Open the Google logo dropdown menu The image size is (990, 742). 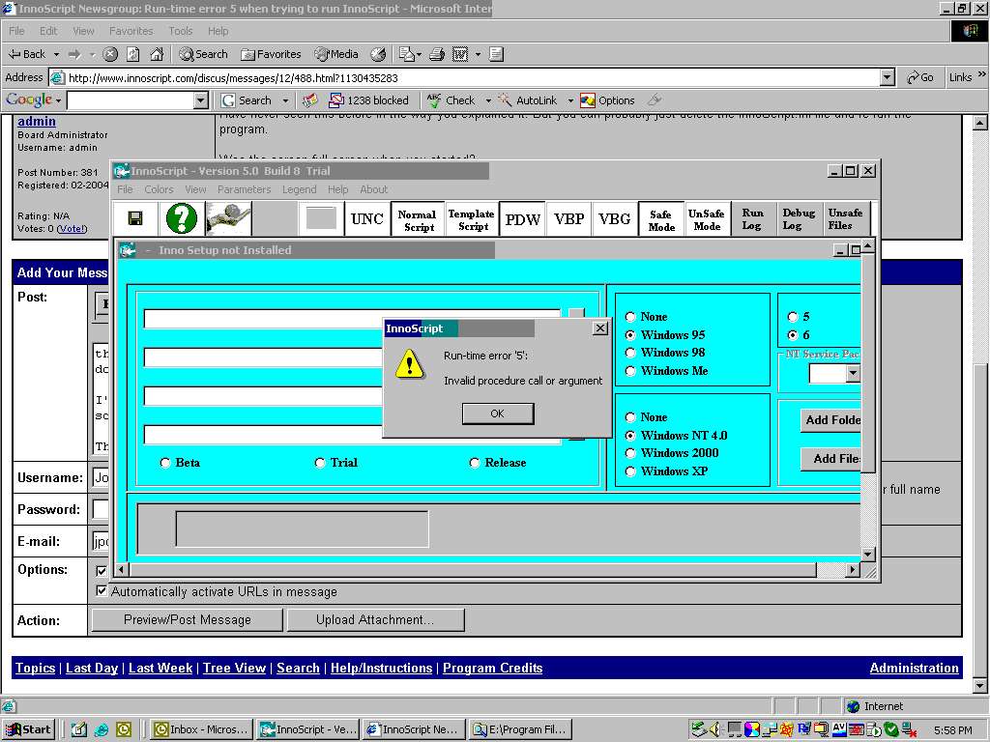tap(34, 100)
